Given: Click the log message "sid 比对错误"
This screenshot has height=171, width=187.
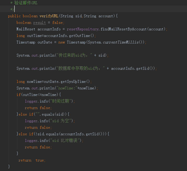Looking at the screenshot, I should tap(65, 141).
